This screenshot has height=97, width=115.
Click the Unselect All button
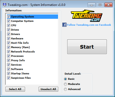click(48, 89)
